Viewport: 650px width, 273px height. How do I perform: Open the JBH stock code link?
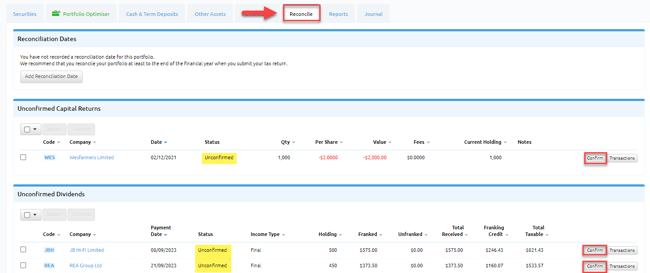(49, 250)
